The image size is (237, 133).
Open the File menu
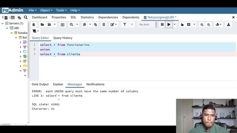(33, 10)
